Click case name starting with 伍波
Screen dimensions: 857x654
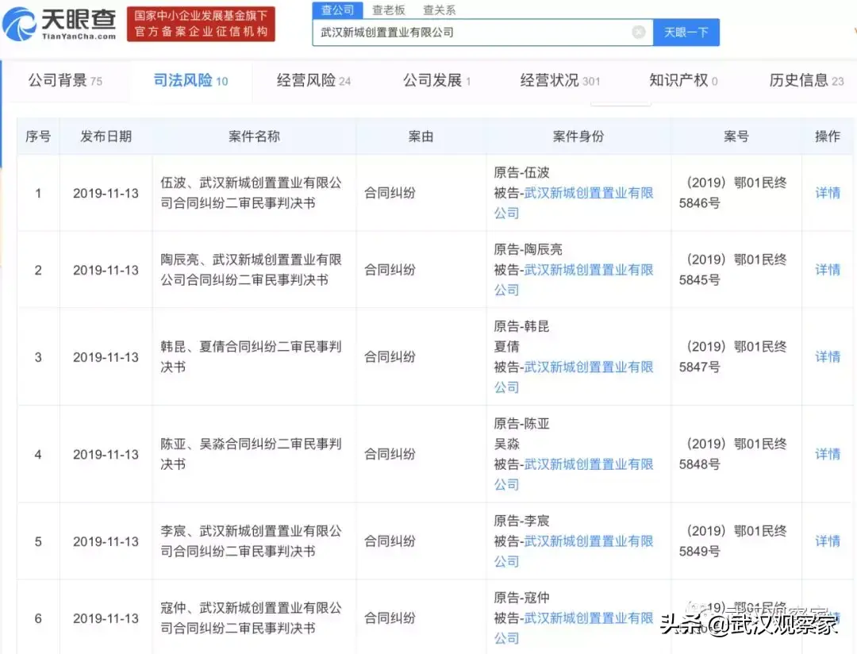point(251,193)
